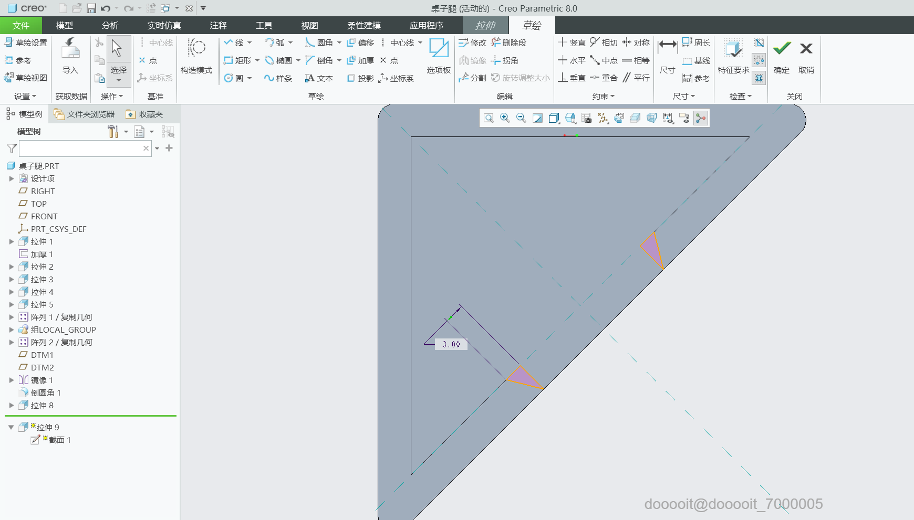Image resolution: width=914 pixels, height=520 pixels.
Task: Click 确定 to accept the sketch
Action: point(782,56)
